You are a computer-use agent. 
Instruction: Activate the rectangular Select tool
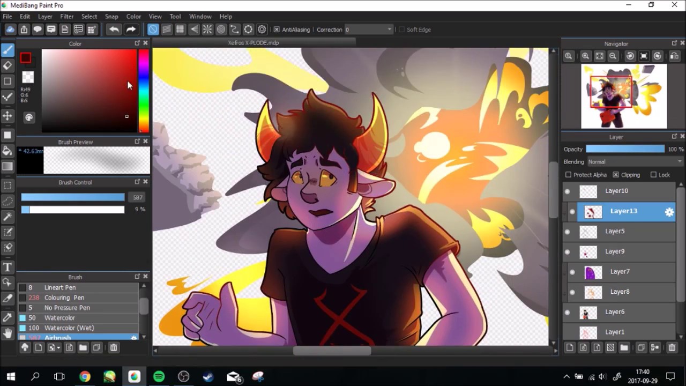click(8, 185)
